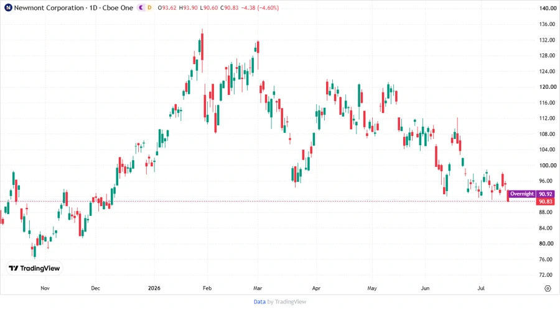Click the Nov label on time axis
560x309 pixels.
(45, 288)
